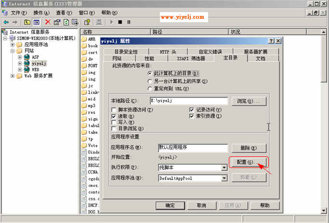Click the AMR folder in the list
The image size is (329, 223).
(x=92, y=39)
